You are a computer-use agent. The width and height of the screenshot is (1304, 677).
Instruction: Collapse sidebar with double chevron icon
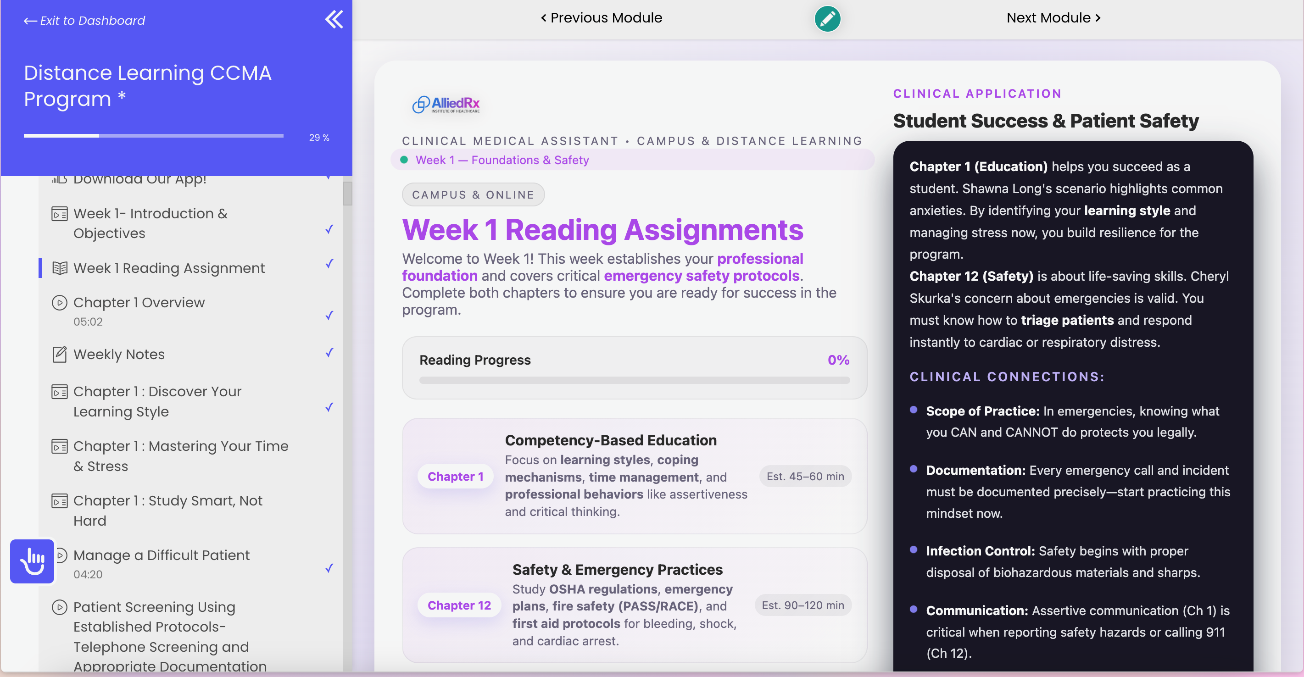point(334,20)
